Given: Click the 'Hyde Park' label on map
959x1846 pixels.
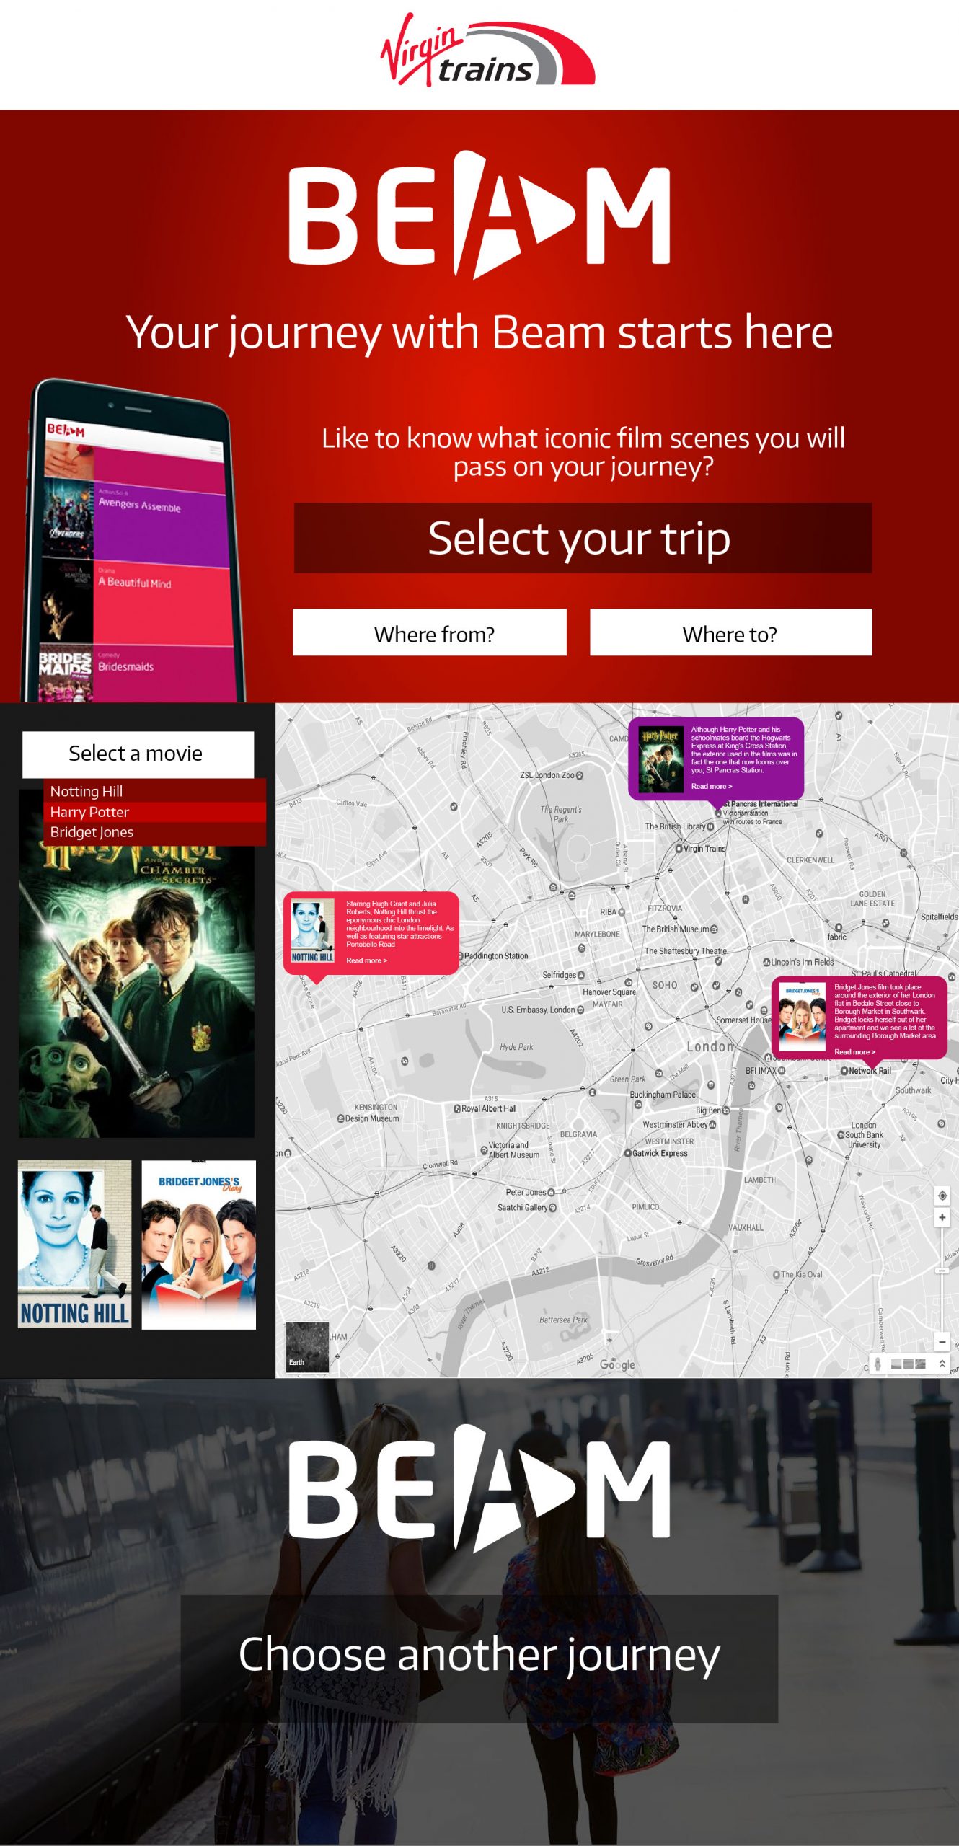Looking at the screenshot, I should coord(516,1046).
